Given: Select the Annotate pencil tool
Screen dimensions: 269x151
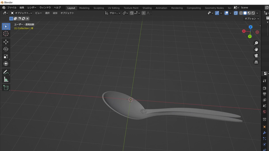Looking at the screenshot, I should [6, 72].
